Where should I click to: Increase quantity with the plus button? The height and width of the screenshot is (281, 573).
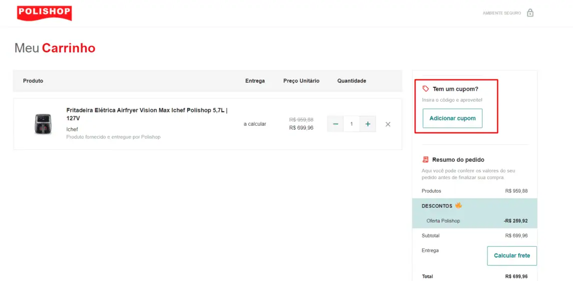(368, 124)
